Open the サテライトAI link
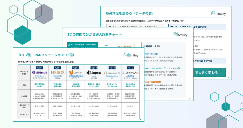This screenshot has width=243, height=128. (x=40, y=76)
